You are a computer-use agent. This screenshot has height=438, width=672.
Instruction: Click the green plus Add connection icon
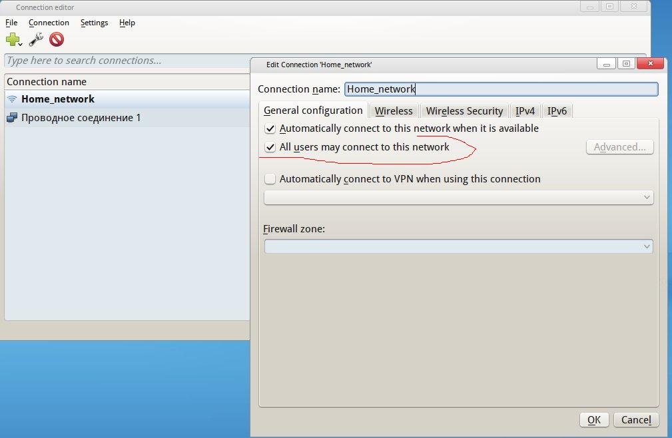pyautogui.click(x=13, y=39)
